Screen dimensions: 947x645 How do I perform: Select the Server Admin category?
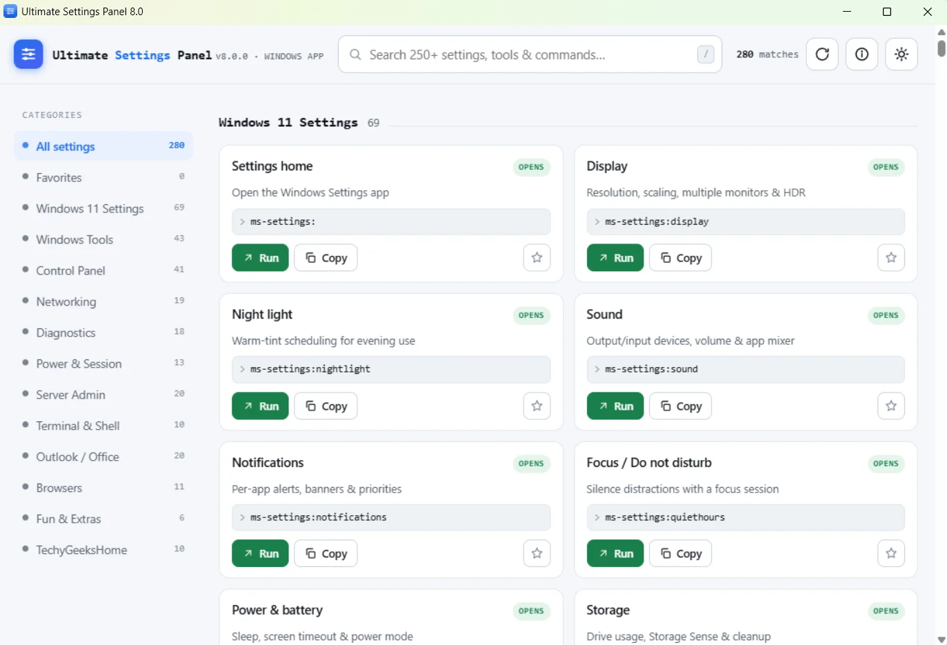[103, 395]
